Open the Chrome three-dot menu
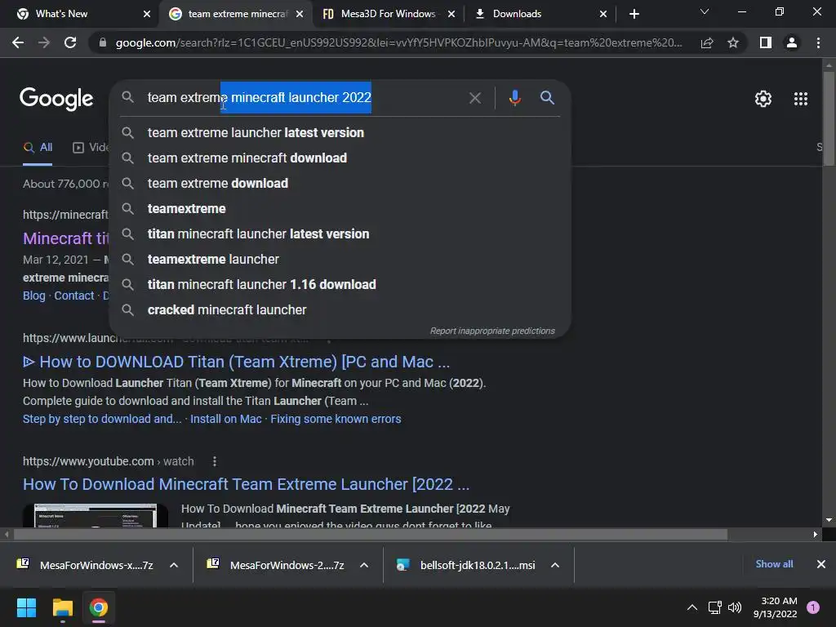836x627 pixels. (x=818, y=42)
